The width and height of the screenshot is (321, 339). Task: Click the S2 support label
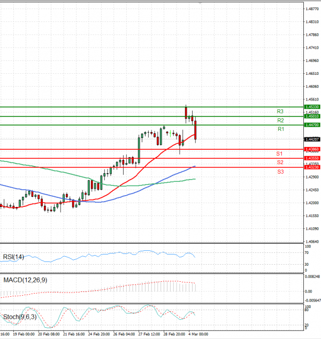(x=280, y=163)
